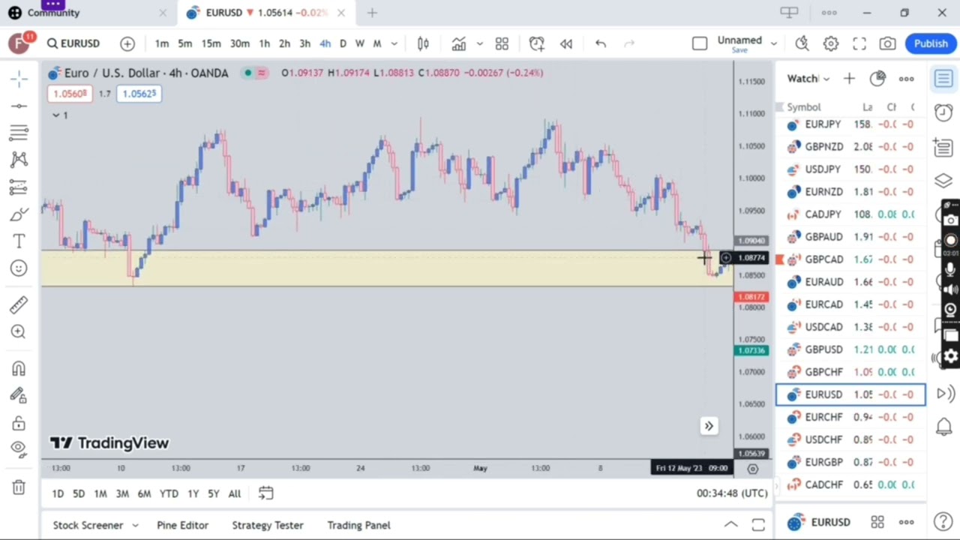This screenshot has height=540, width=960.
Task: Open the Fibonacci and Gann tools
Action: pos(19,133)
